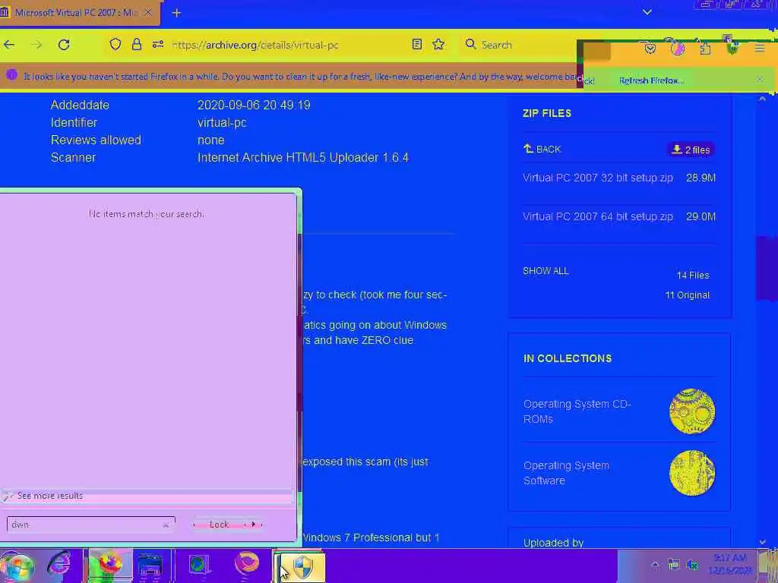Click the Refresh Firefox... button
Viewport: 778px width, 583px height.
click(x=651, y=80)
